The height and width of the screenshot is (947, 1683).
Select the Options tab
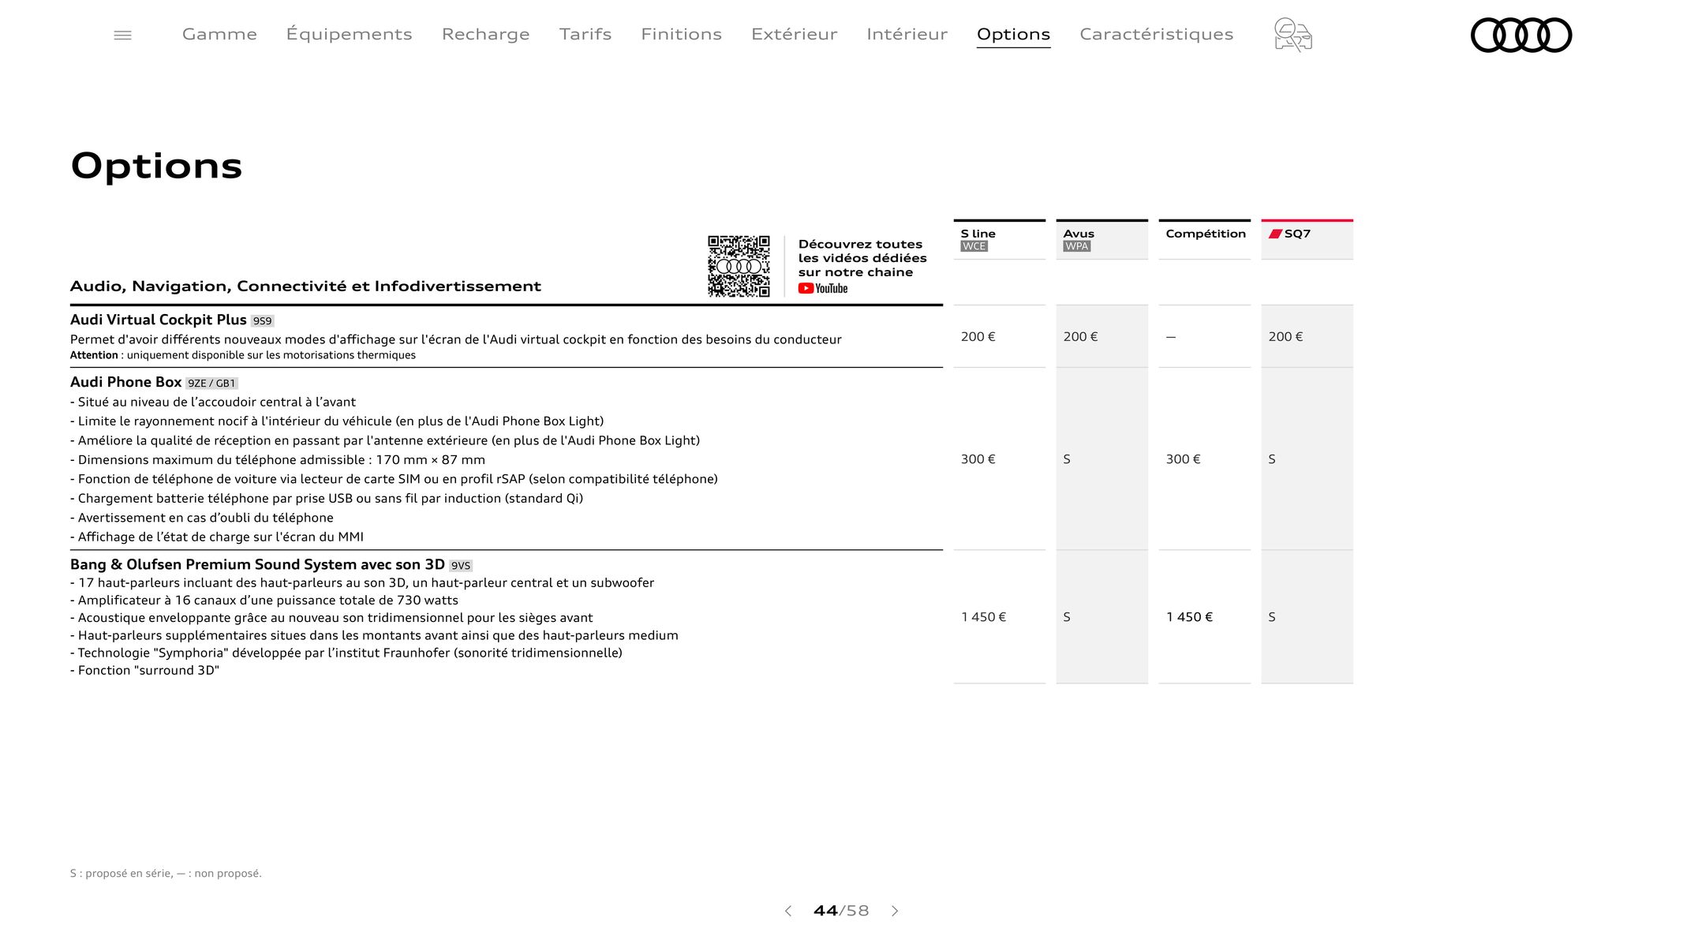click(x=1013, y=34)
